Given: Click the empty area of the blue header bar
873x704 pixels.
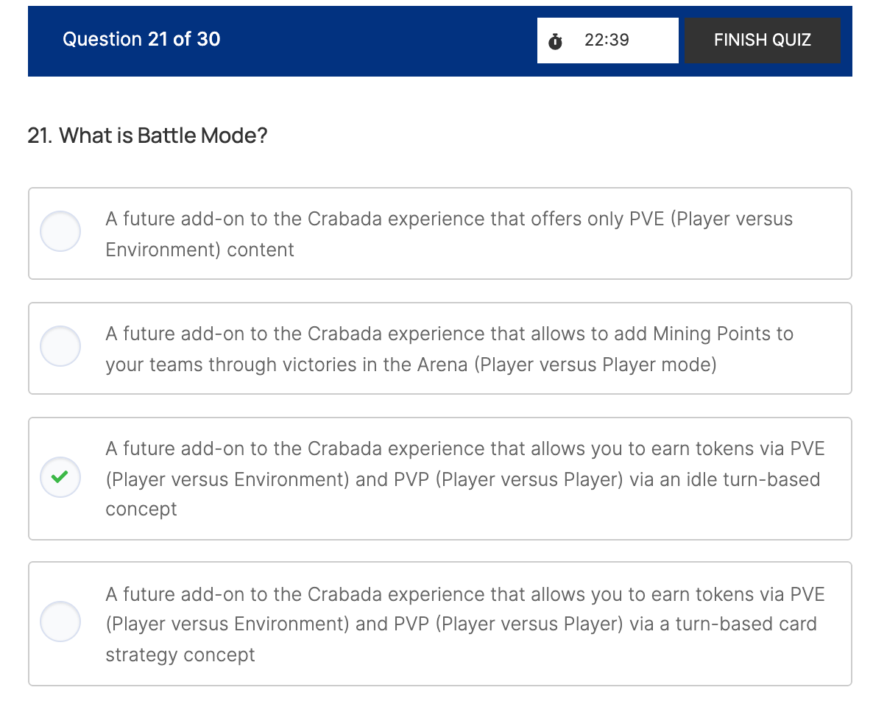Looking at the screenshot, I should [x=375, y=40].
